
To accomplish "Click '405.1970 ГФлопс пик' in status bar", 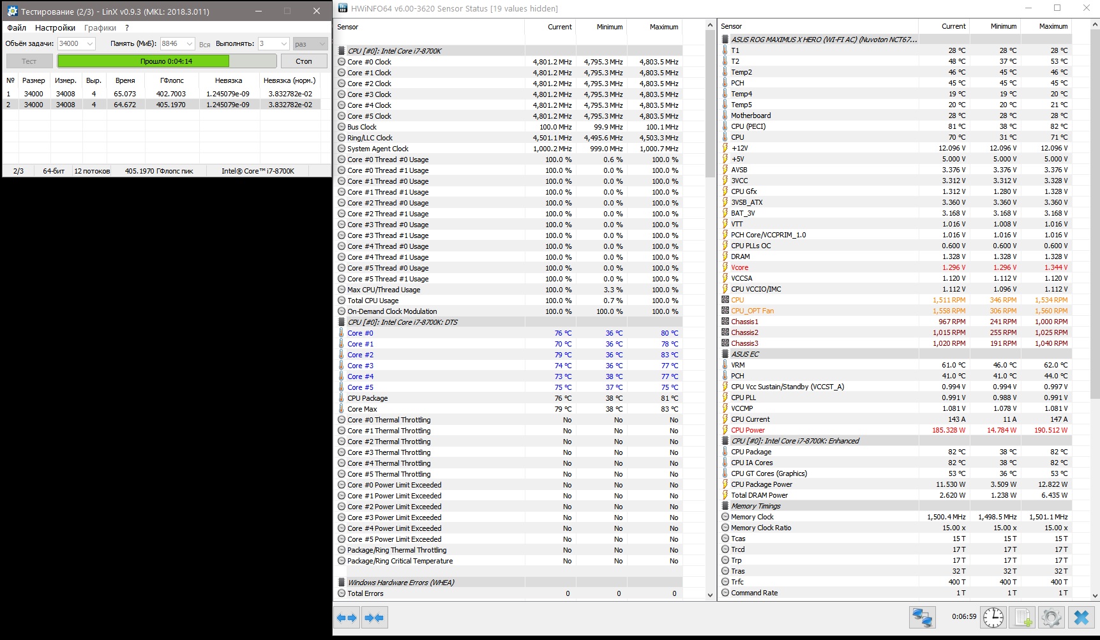I will click(159, 171).
